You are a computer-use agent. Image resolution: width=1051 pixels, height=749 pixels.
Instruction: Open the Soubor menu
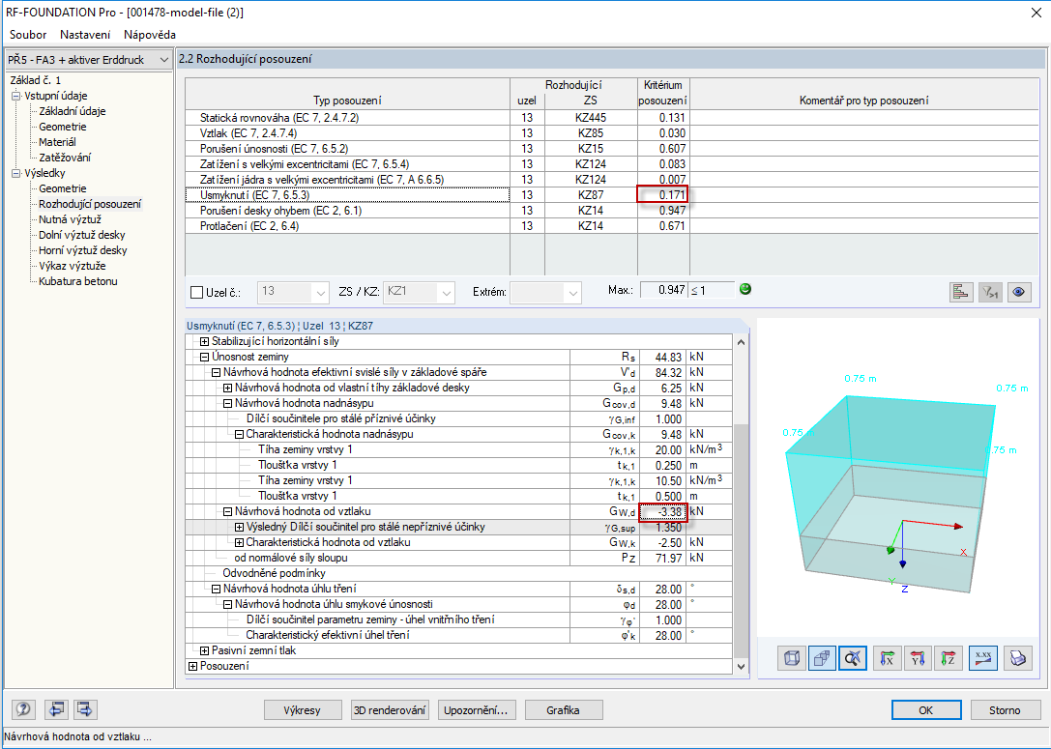tap(28, 35)
